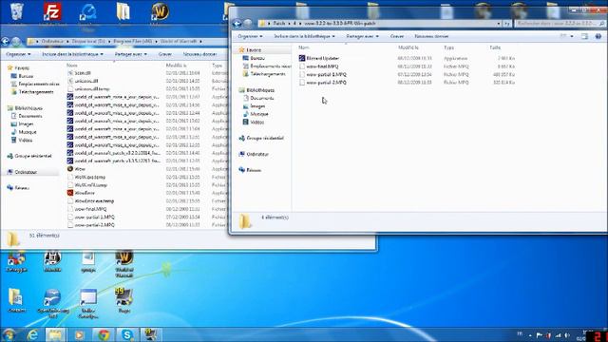Open Windows Media Player from taskbar
This screenshot has width=608, height=342.
tap(80, 335)
